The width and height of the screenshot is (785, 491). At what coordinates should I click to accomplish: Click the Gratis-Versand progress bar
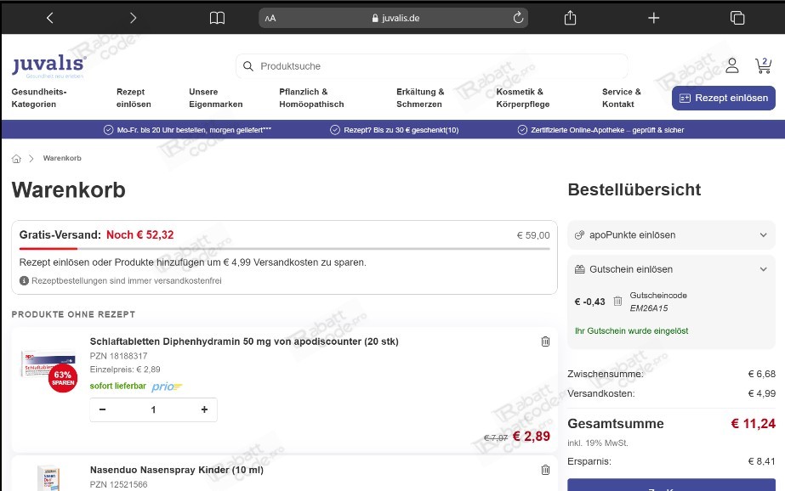coord(284,249)
